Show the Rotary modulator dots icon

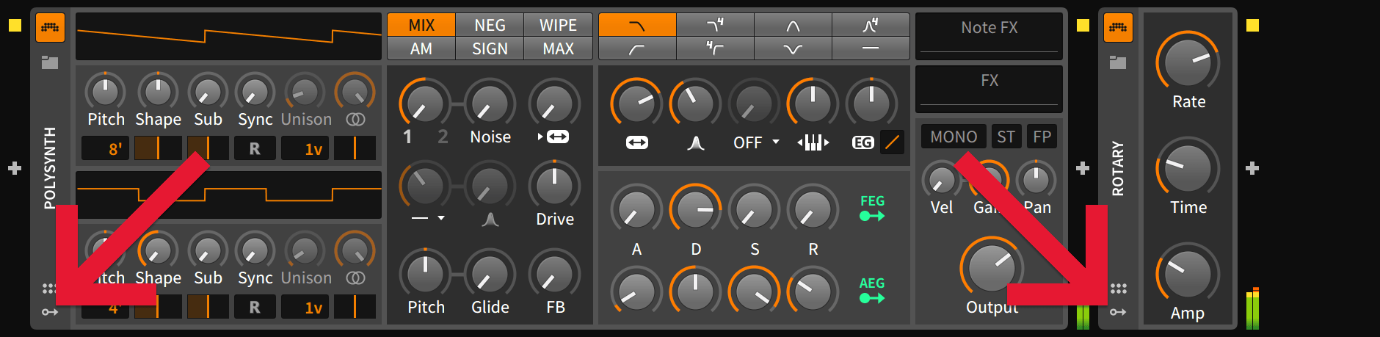pyautogui.click(x=1118, y=289)
